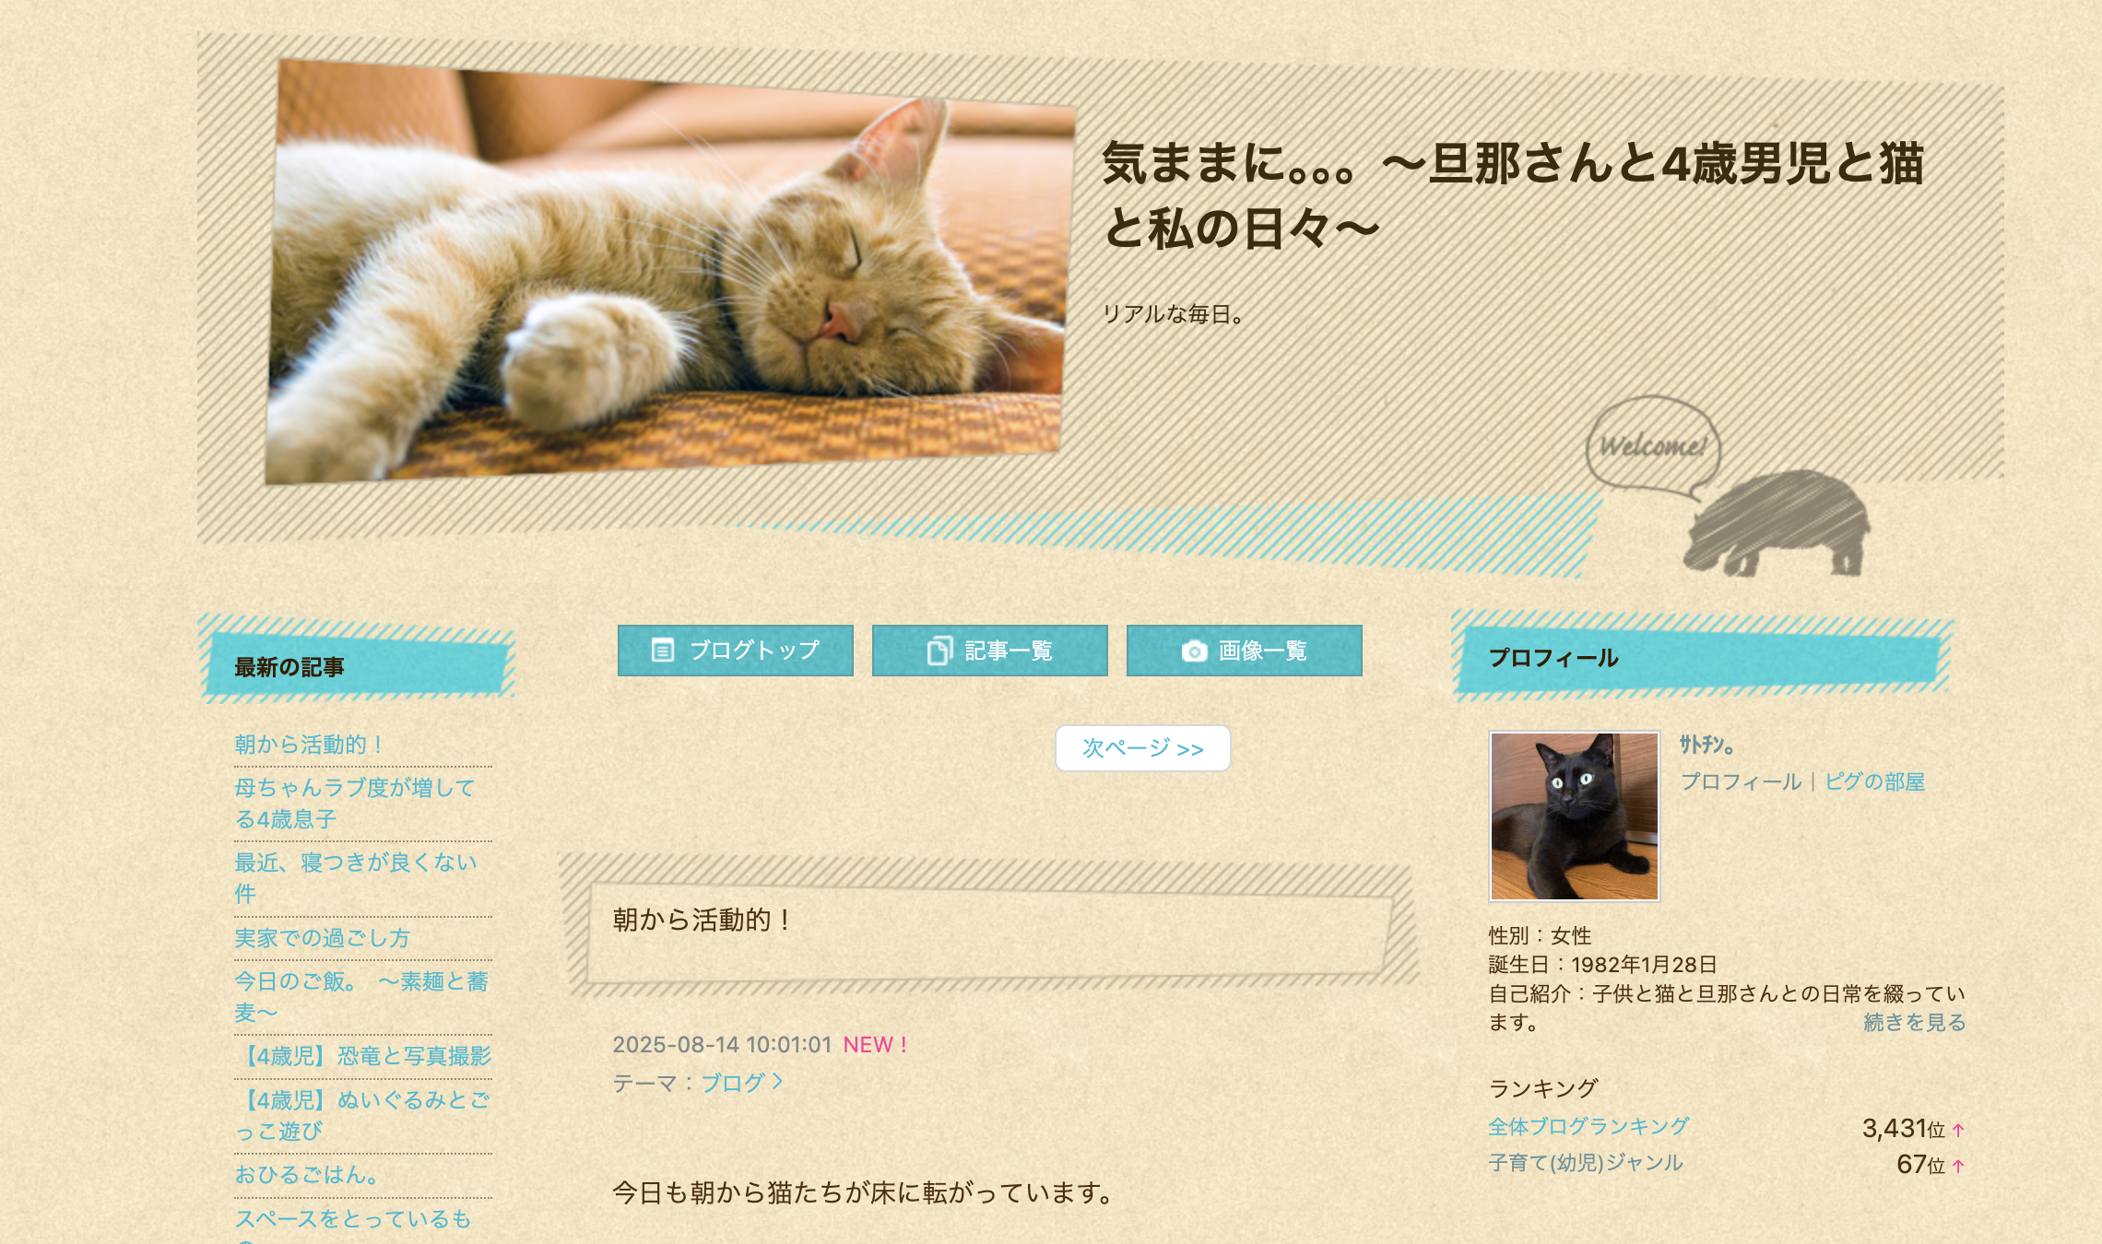Click the chevron after テーマ ブログ

click(x=777, y=1082)
